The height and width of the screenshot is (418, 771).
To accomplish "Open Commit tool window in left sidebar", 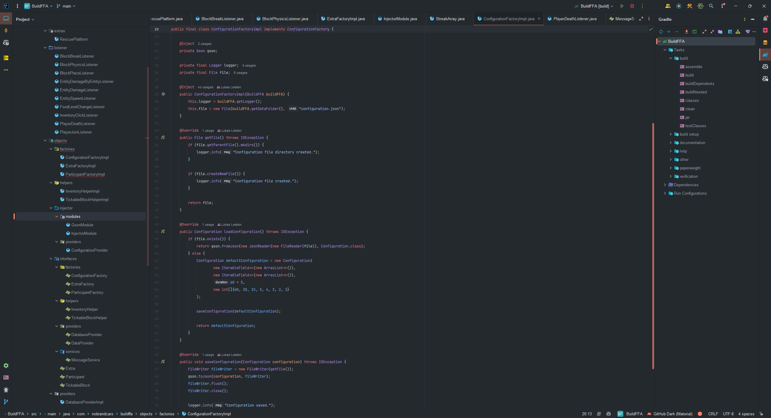I will tap(6, 30).
